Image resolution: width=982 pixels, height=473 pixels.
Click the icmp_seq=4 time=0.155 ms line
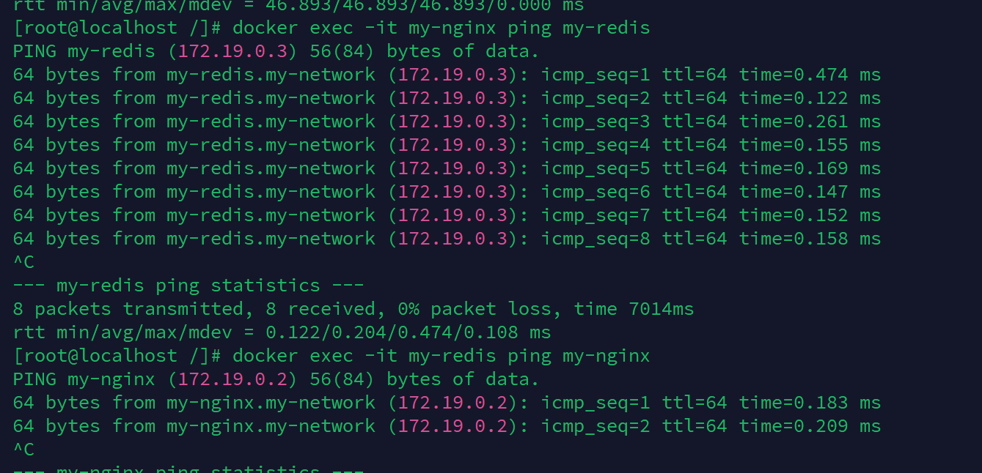tap(447, 146)
